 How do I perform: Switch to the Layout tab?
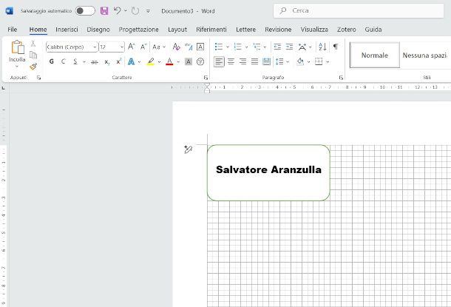(177, 29)
